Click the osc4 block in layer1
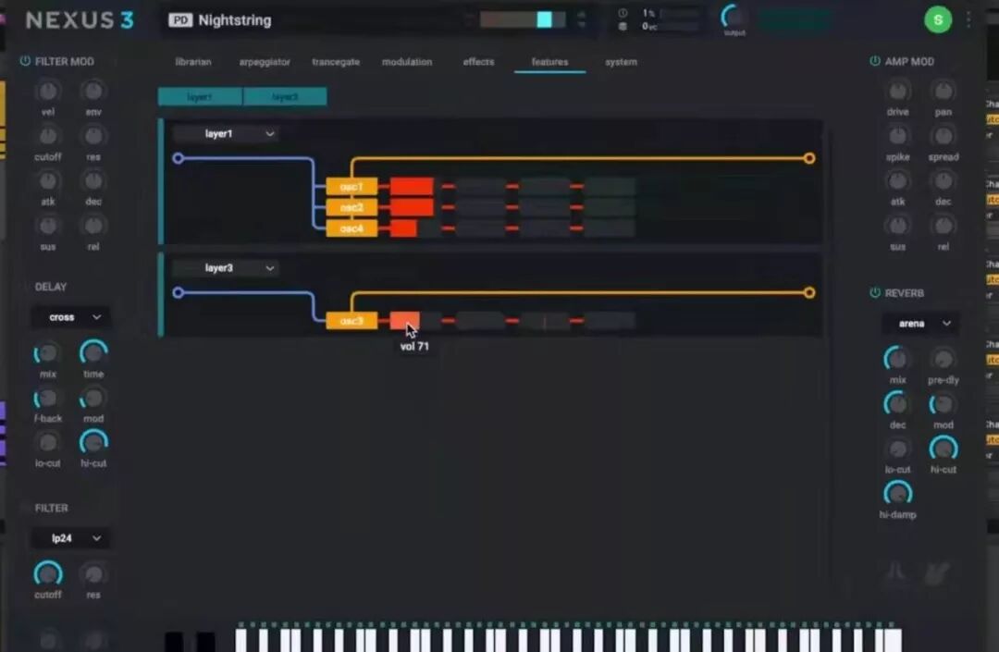The image size is (999, 652). (x=351, y=228)
